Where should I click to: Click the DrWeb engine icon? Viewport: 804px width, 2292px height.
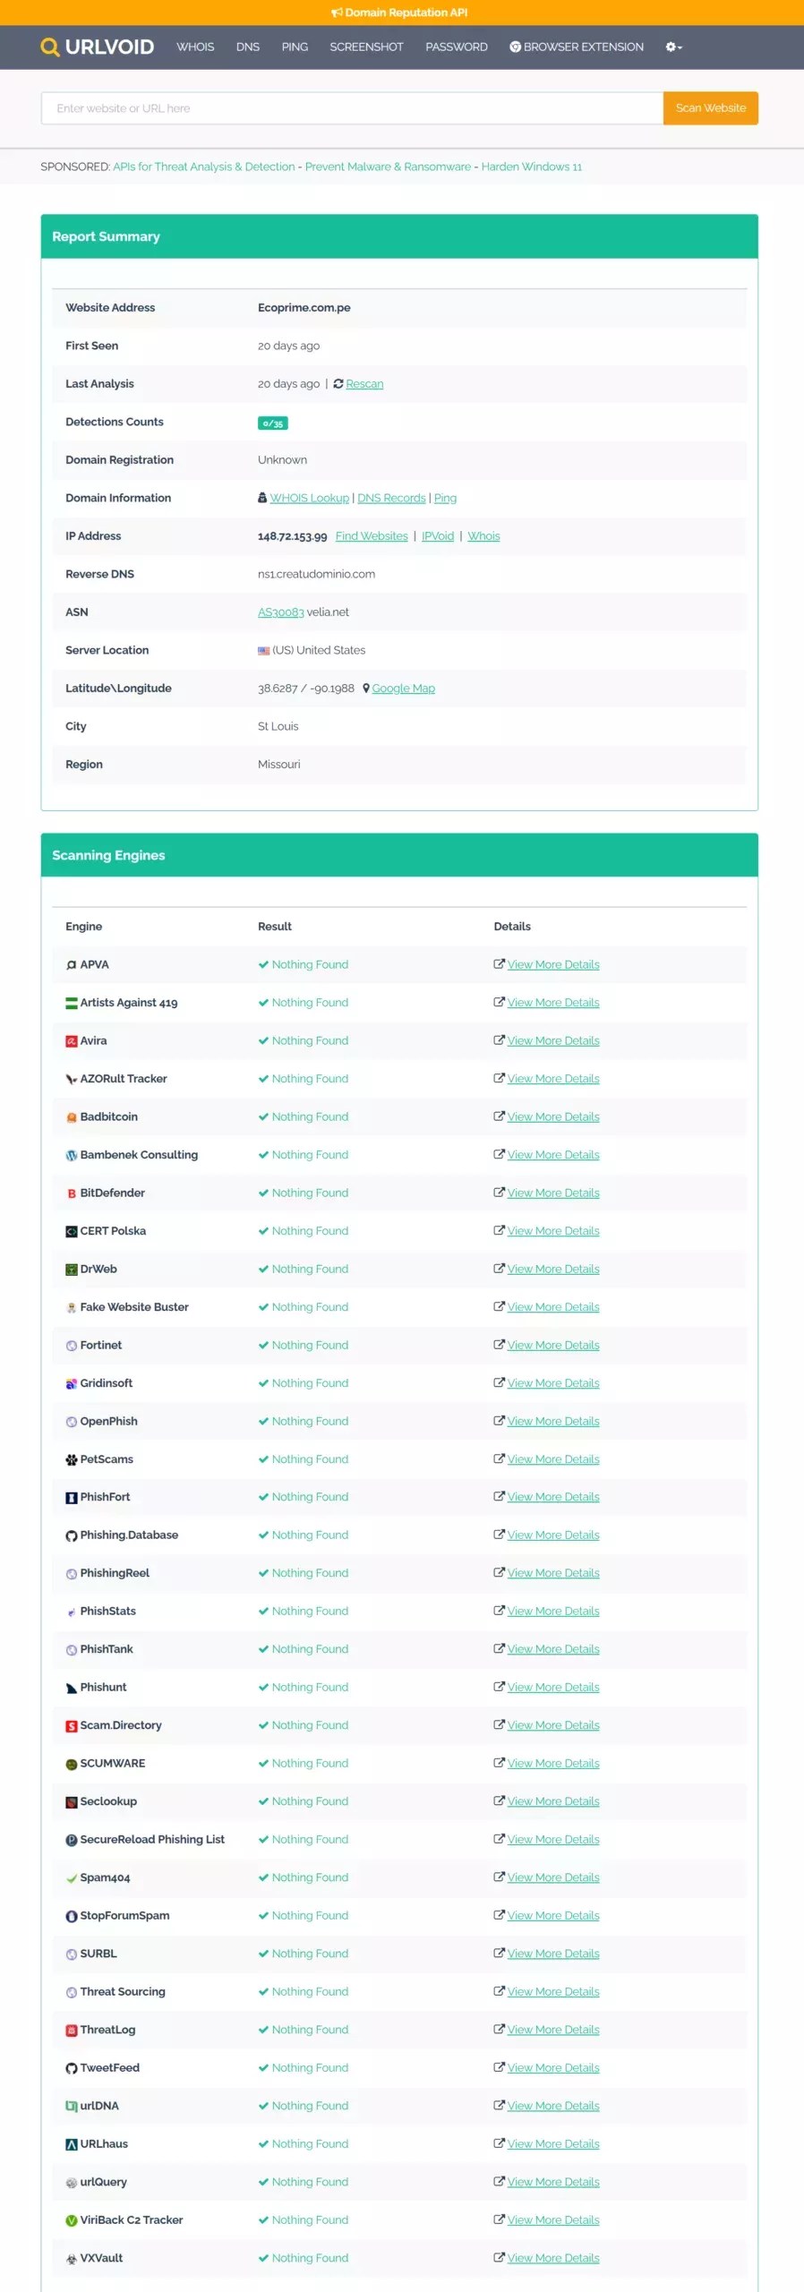(72, 1270)
